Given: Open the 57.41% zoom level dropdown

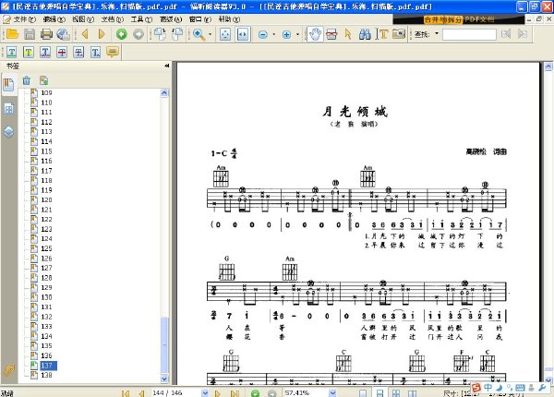Looking at the screenshot, I should 332,392.
